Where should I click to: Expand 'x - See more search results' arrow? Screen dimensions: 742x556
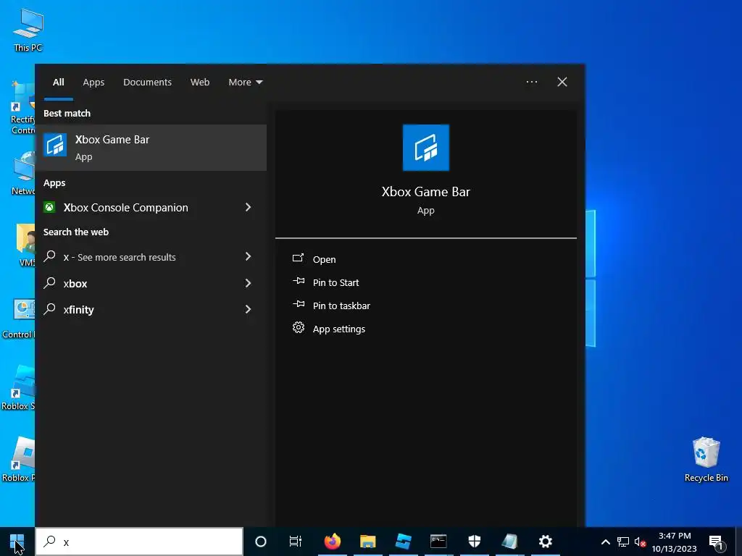[248, 256]
